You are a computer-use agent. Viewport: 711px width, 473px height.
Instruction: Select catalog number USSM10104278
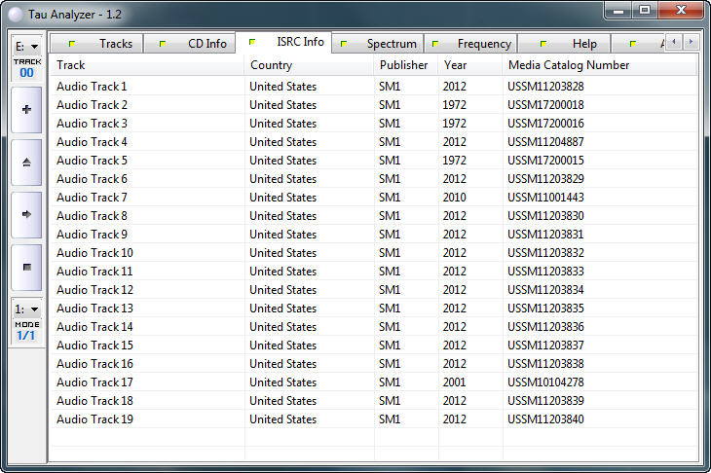pos(545,382)
